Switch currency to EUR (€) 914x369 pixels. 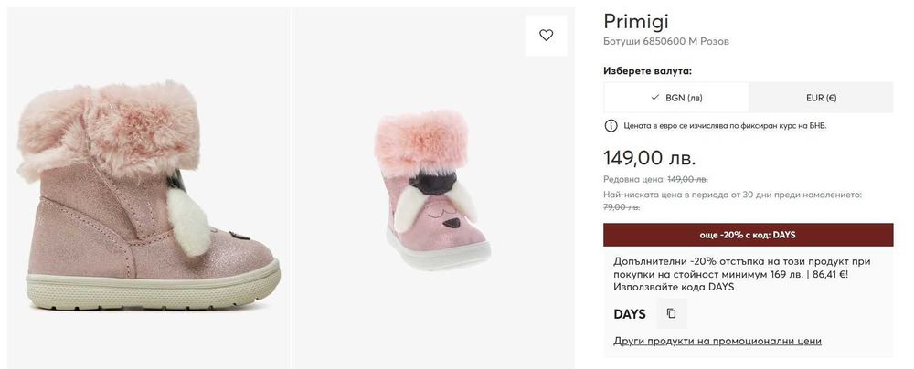[820, 98]
